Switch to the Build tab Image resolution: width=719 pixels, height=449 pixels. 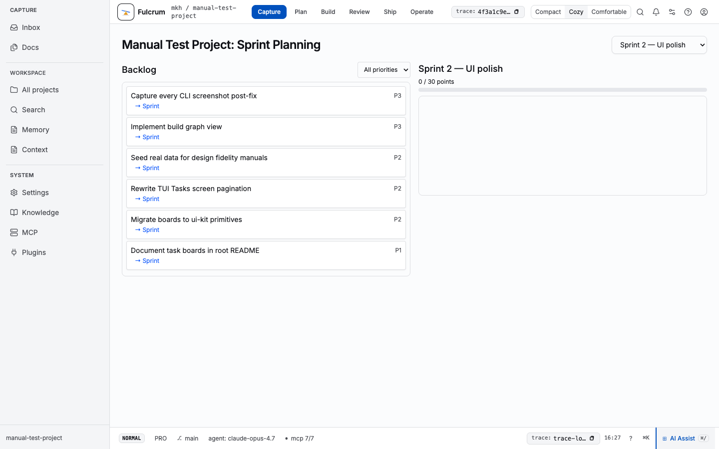[x=328, y=12]
